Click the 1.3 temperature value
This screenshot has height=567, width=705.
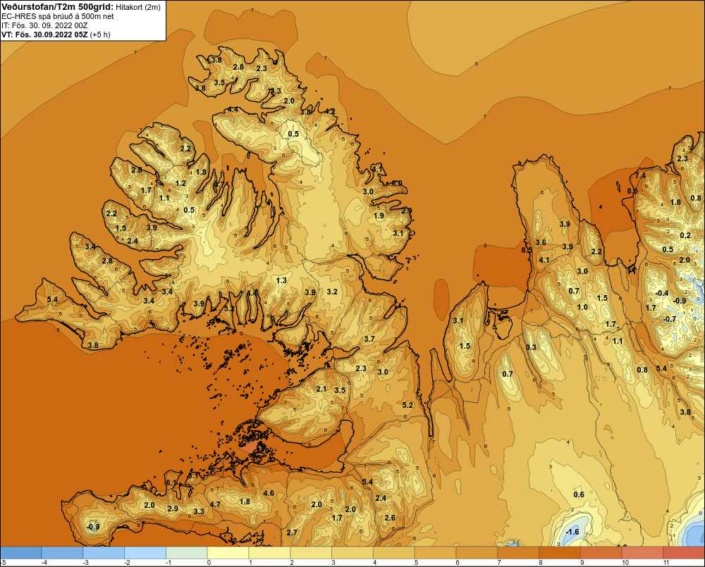[x=281, y=281]
